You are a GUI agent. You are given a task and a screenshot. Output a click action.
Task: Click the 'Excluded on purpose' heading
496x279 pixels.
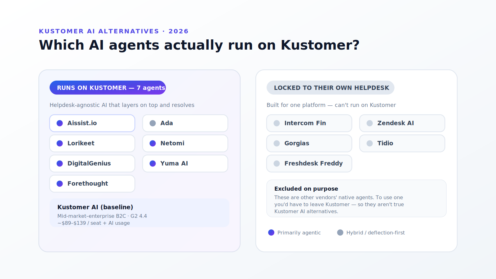click(306, 189)
